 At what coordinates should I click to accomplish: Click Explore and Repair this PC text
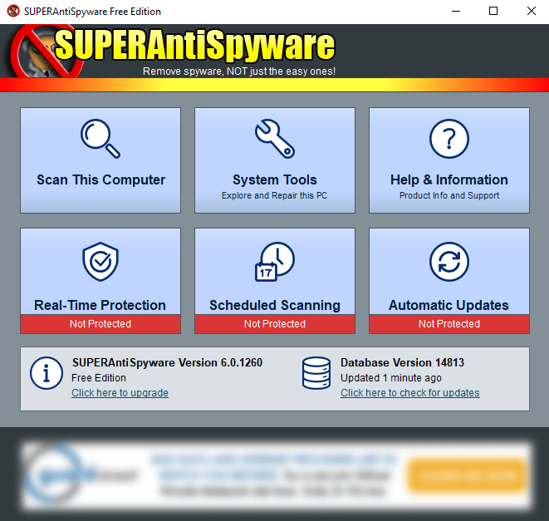[x=274, y=195]
